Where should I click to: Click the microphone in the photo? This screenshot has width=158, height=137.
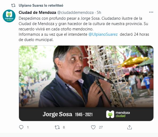tap(97, 74)
